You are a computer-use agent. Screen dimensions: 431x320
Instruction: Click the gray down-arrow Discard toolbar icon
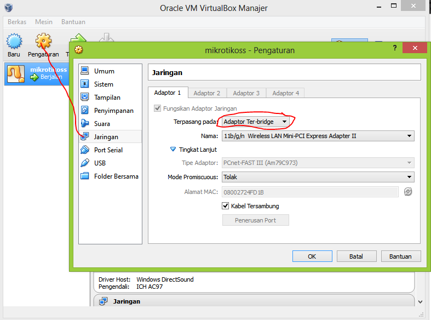tap(107, 38)
